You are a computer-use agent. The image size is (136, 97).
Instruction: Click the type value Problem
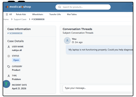16,79
